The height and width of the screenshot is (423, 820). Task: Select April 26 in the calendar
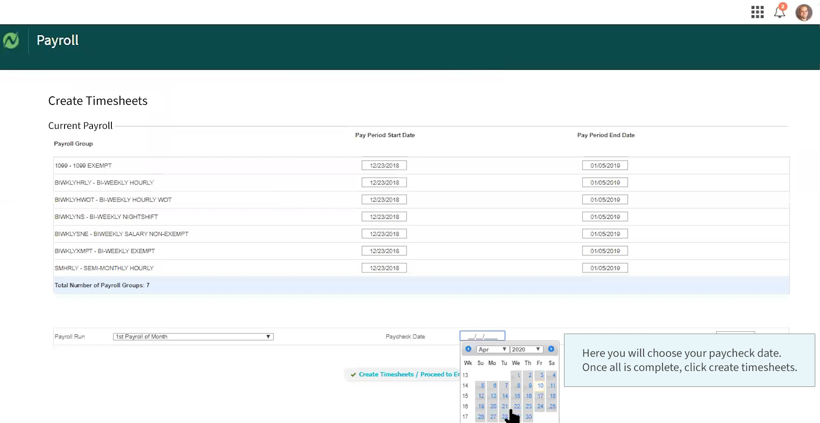[x=481, y=417]
